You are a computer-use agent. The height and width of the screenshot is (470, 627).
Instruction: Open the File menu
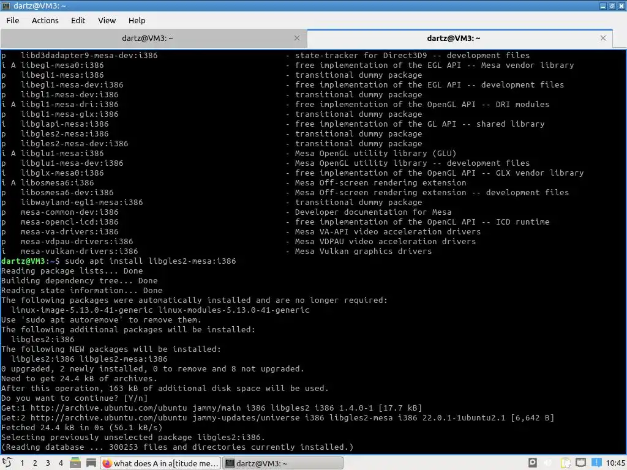pos(12,20)
